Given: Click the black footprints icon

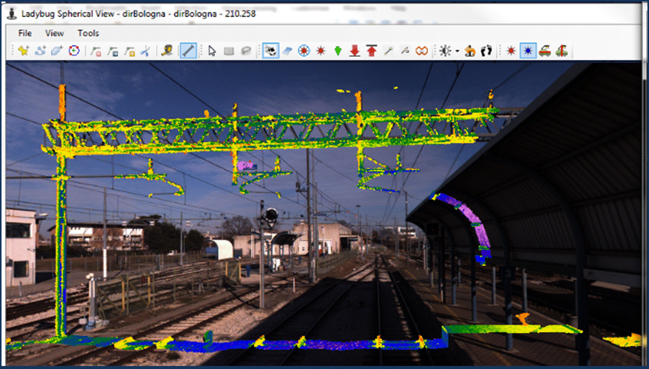Looking at the screenshot, I should [x=486, y=51].
